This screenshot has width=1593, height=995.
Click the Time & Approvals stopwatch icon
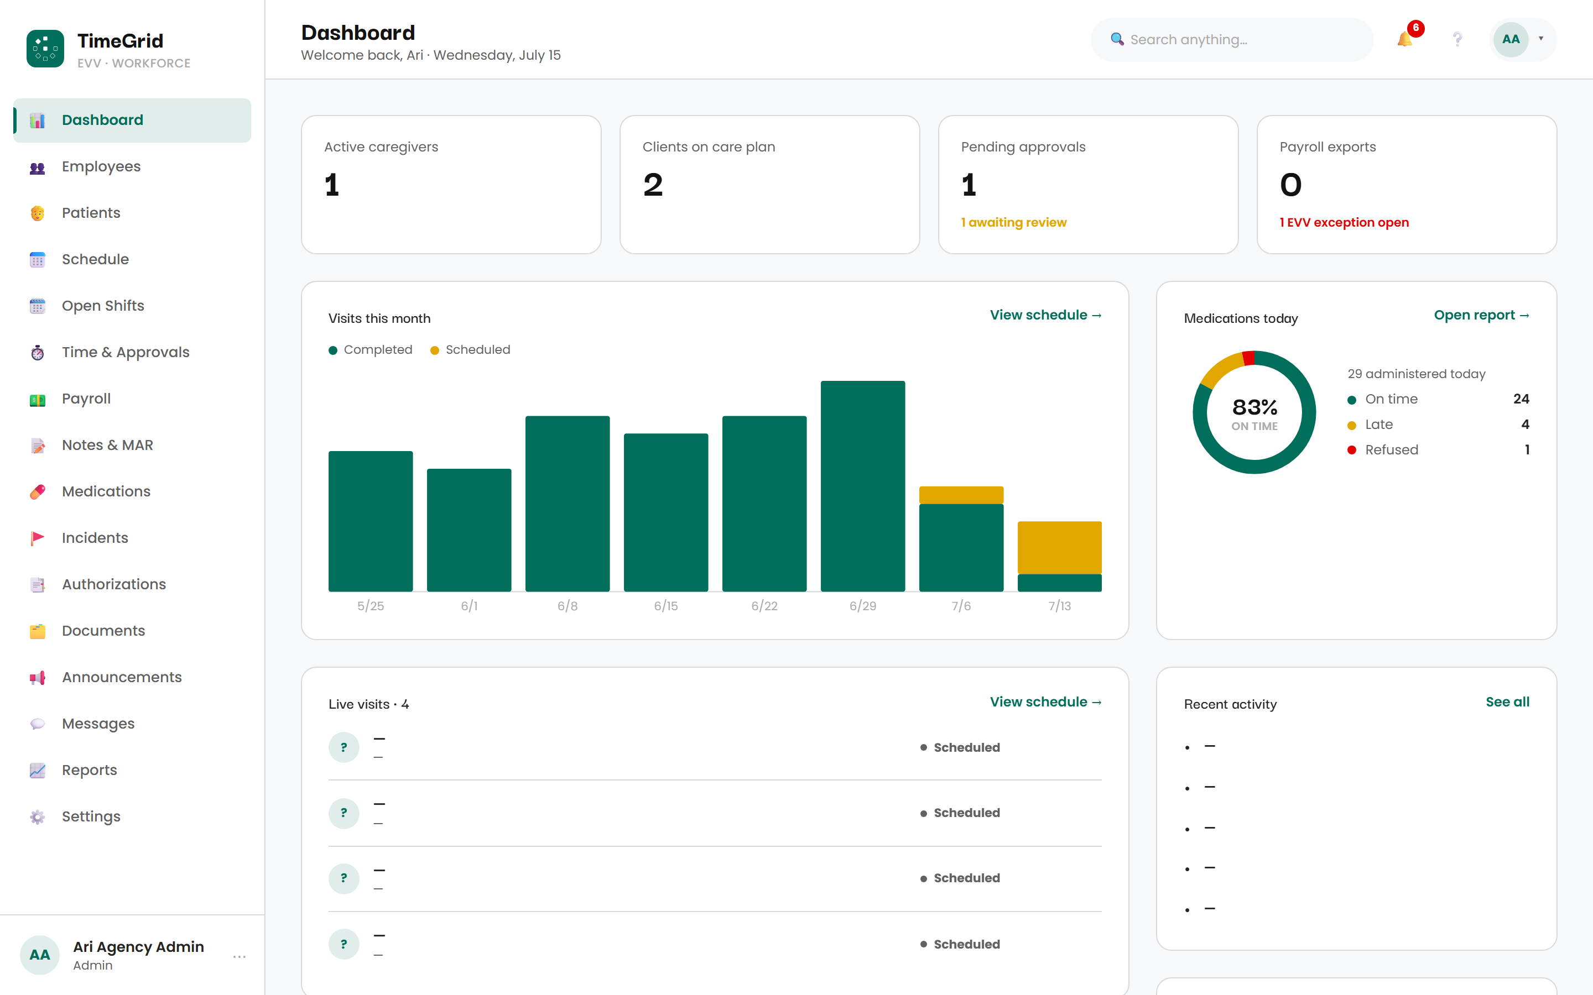pos(38,353)
